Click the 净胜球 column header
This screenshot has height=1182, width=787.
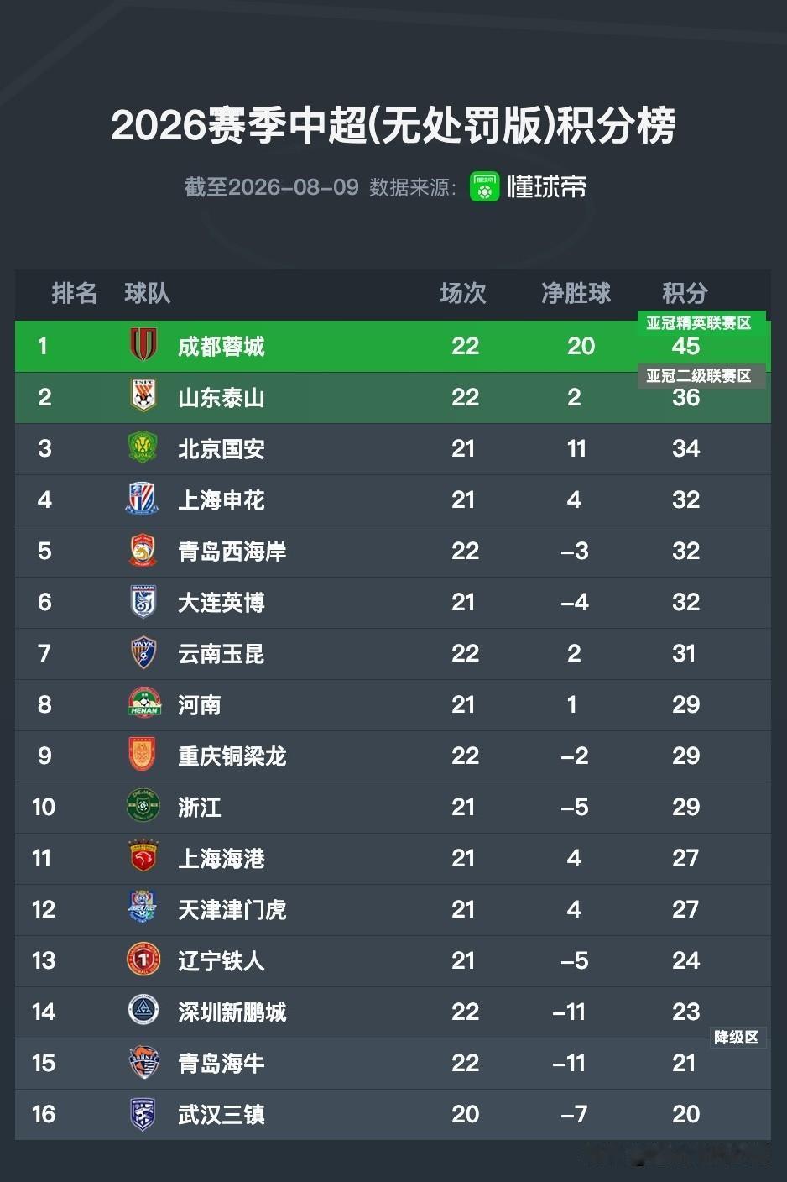(x=576, y=293)
